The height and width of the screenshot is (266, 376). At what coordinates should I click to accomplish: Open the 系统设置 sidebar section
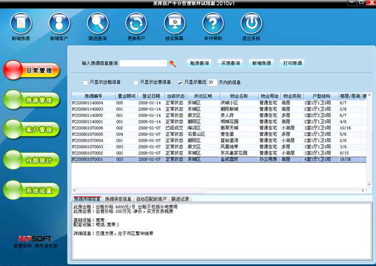coord(31,190)
